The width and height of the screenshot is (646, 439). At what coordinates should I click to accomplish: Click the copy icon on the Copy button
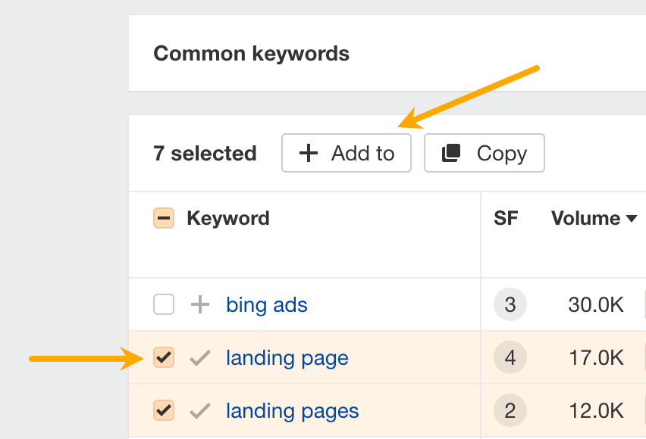tap(450, 153)
